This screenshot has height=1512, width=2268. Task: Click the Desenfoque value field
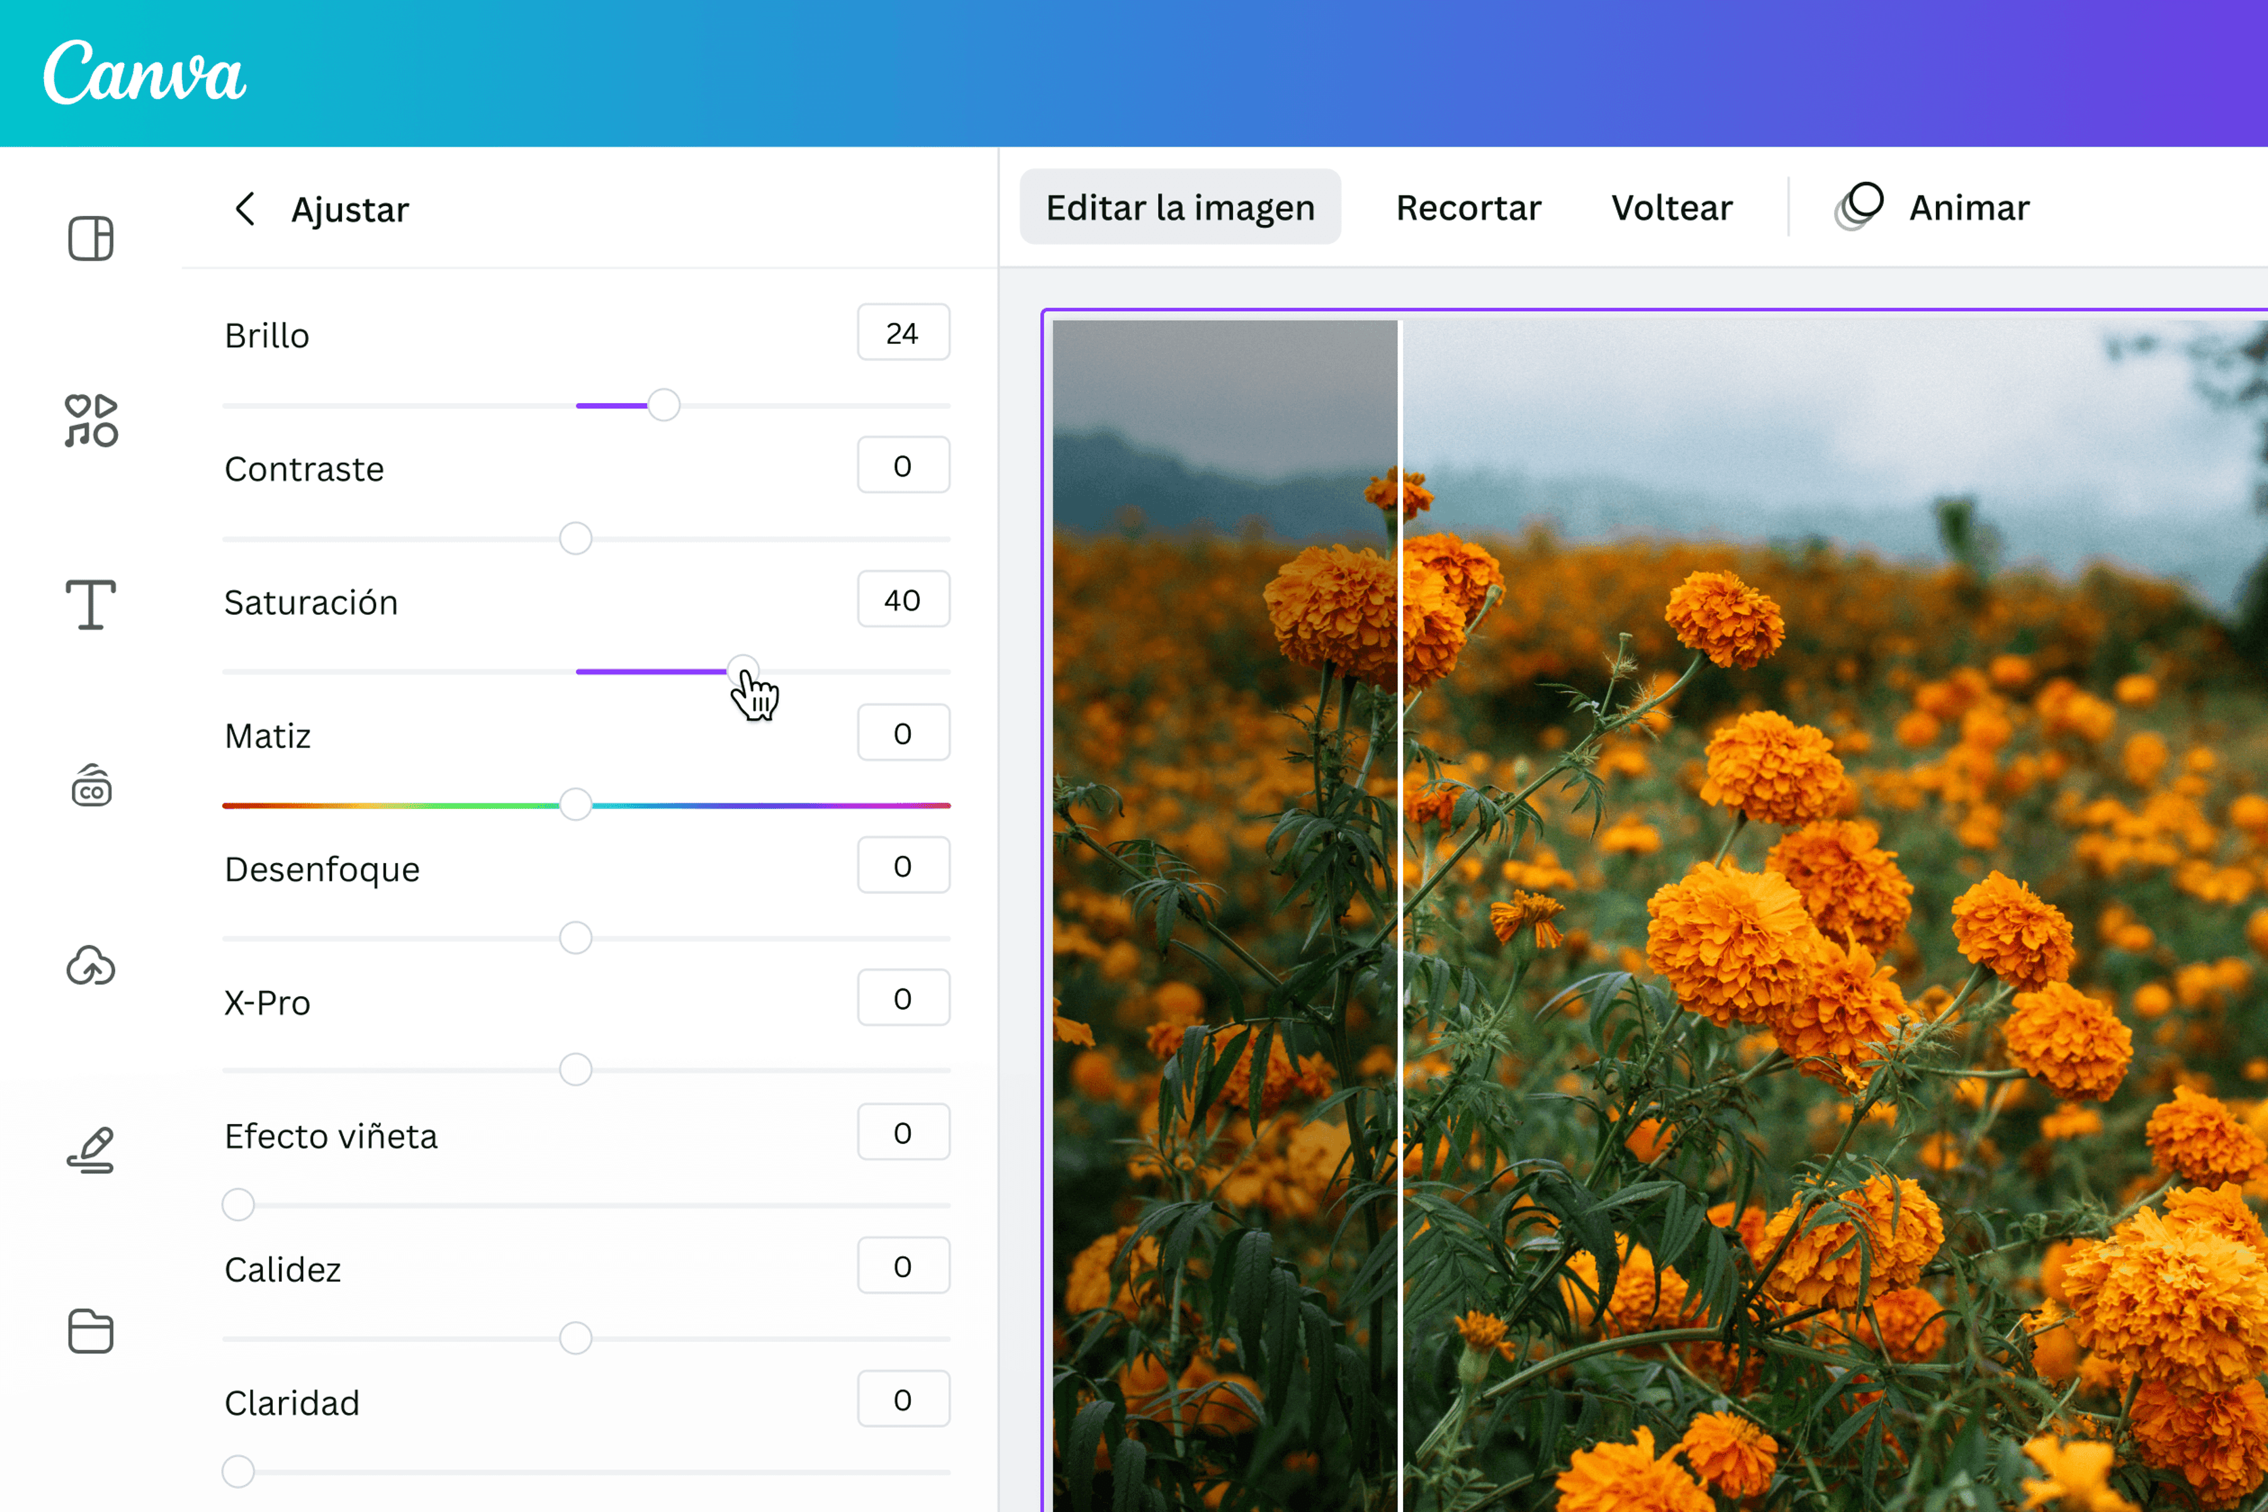pos(903,866)
